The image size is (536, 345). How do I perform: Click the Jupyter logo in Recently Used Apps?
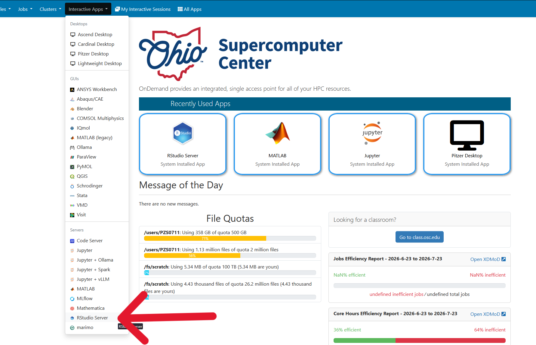point(372,133)
